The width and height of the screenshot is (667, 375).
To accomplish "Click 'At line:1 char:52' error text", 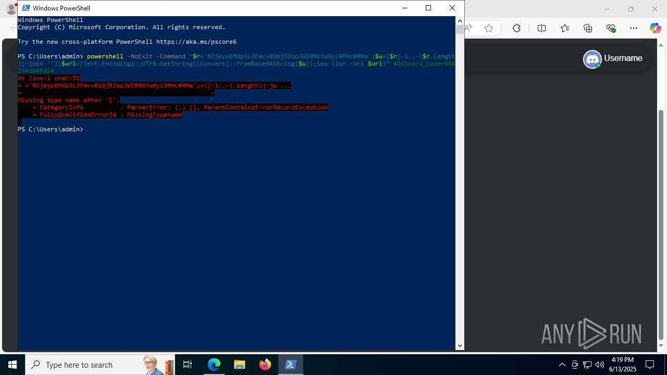I will click(x=49, y=78).
